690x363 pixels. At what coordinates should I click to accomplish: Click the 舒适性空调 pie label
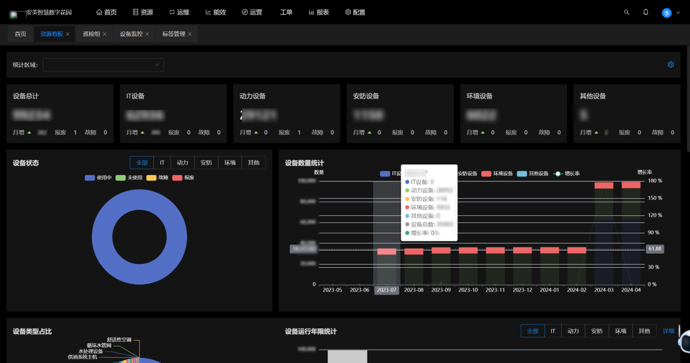click(119, 340)
